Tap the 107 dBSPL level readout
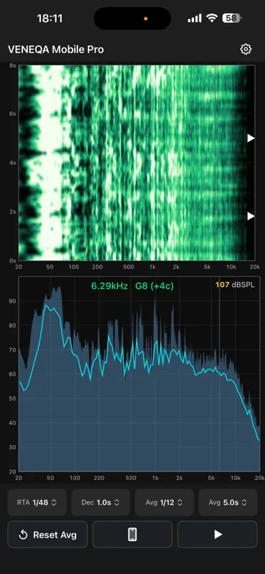 [x=235, y=285]
